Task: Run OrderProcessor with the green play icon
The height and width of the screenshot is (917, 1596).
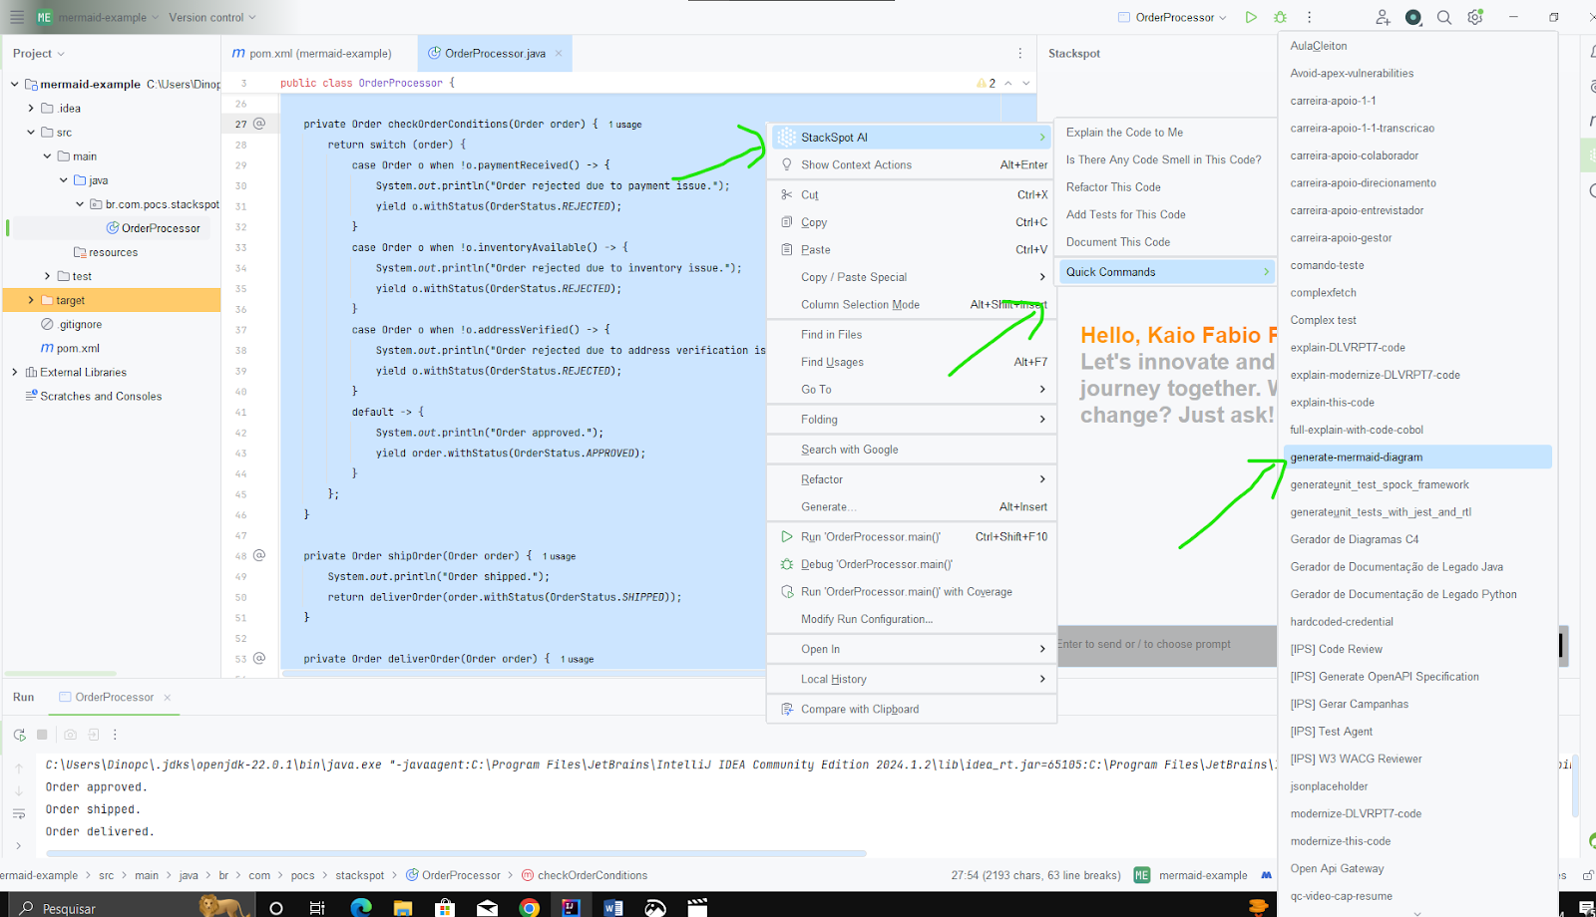Action: 1251,17
